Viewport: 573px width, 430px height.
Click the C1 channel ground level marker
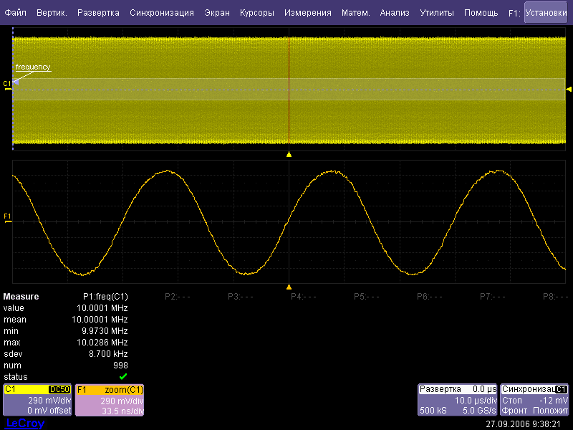(8, 85)
